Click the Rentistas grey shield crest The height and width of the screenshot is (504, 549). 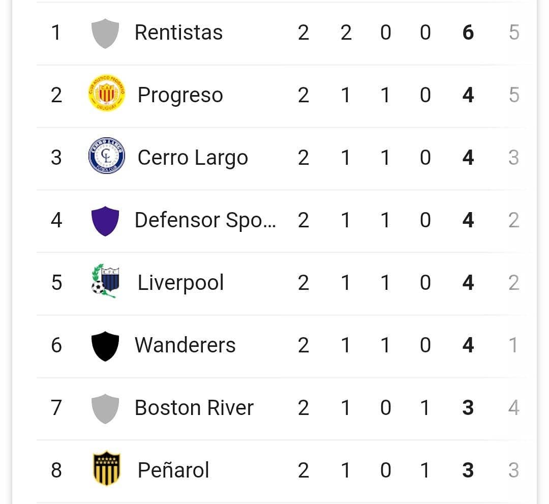[x=105, y=33]
